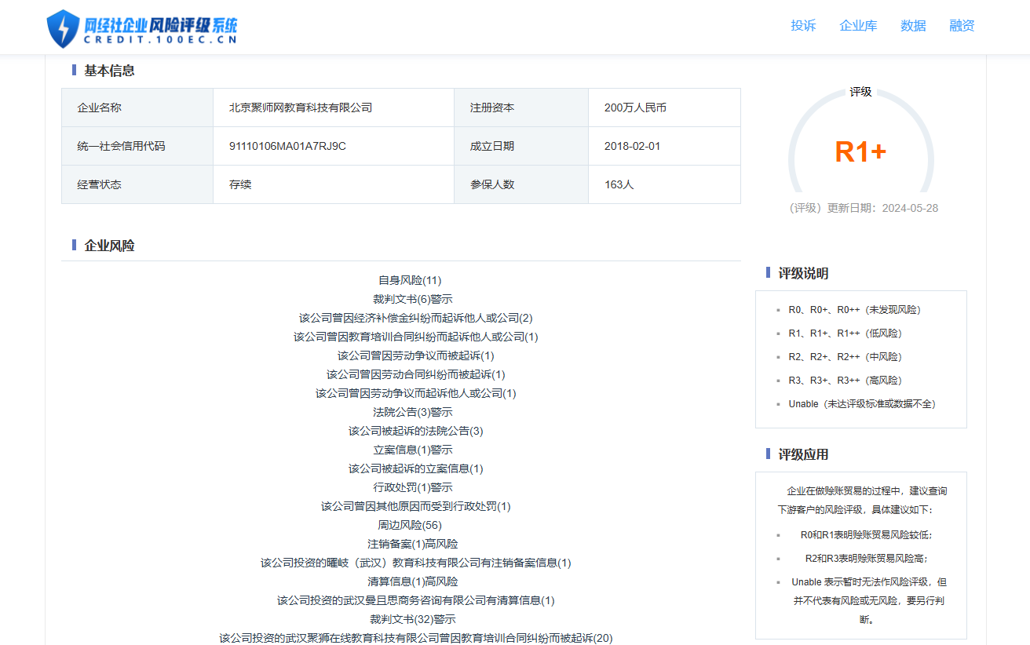
Task: Click the 自身风险(11) entry
Action: coord(410,280)
